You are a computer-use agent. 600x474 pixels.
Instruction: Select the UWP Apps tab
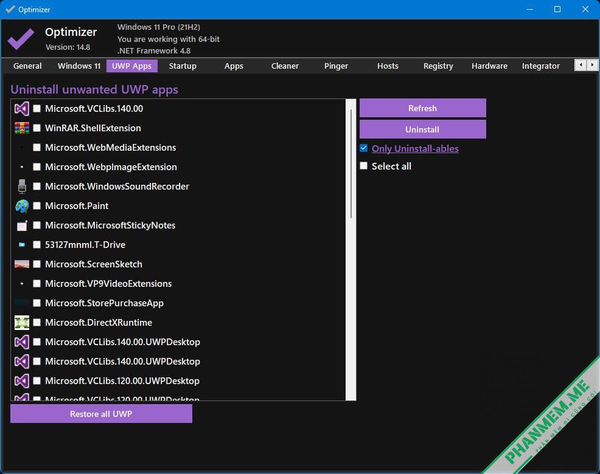pyautogui.click(x=131, y=66)
